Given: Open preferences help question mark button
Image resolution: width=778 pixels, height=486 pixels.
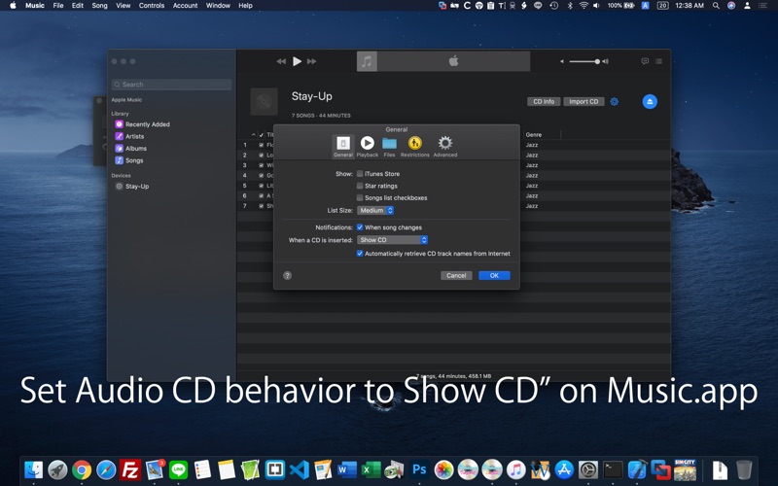Looking at the screenshot, I should pos(287,275).
